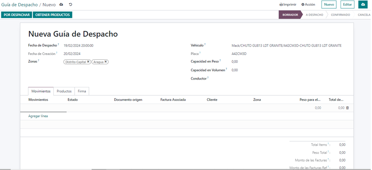Click the Vehículo field value

pyautogui.click(x=286, y=45)
